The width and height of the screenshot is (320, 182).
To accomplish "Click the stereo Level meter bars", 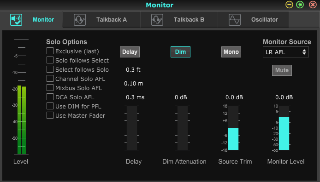I will tap(22, 120).
